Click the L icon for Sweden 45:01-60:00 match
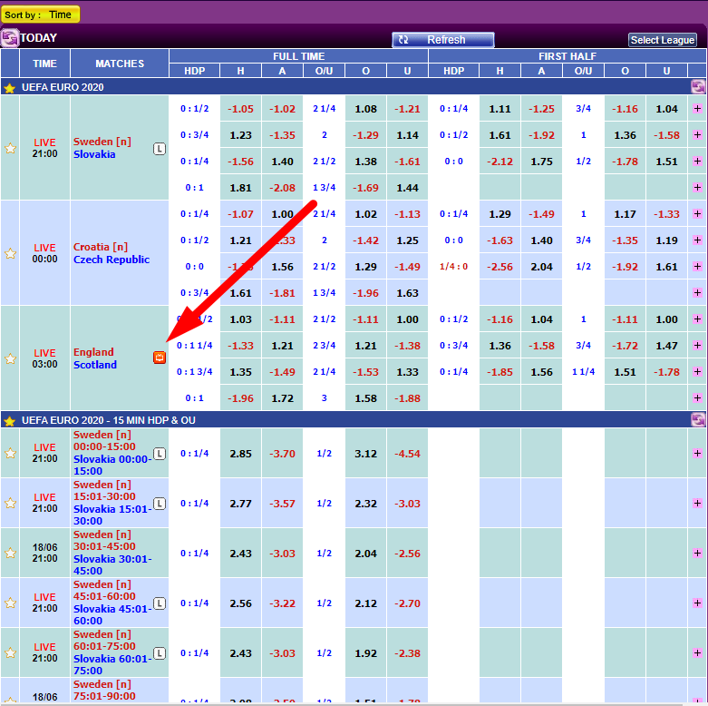This screenshot has height=706, width=708. (x=160, y=603)
